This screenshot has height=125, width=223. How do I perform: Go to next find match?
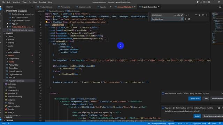[x=200, y=15]
